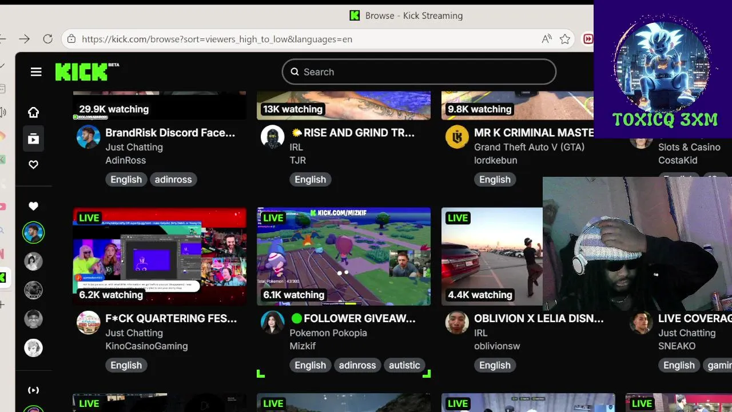
Task: Click the address bar URL
Action: 217,39
